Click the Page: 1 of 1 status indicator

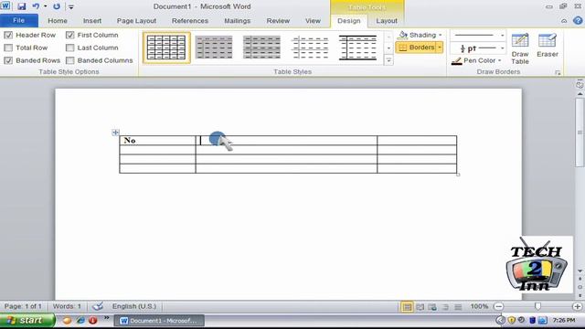coord(23,306)
